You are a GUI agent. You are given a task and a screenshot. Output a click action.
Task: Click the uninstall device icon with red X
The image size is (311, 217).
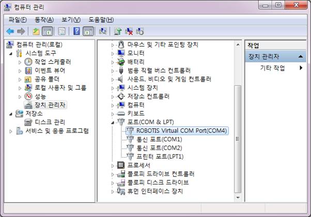click(129, 31)
